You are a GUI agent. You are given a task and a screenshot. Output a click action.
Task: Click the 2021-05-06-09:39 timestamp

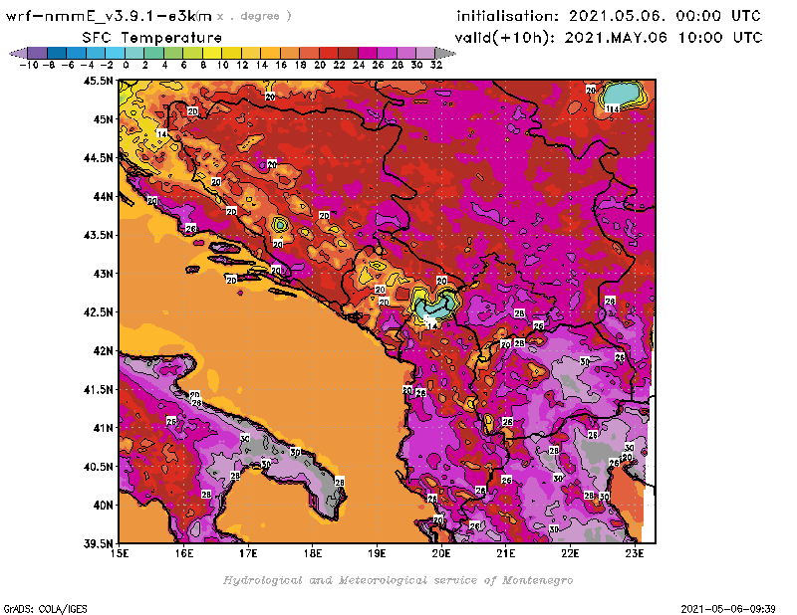tap(728, 609)
